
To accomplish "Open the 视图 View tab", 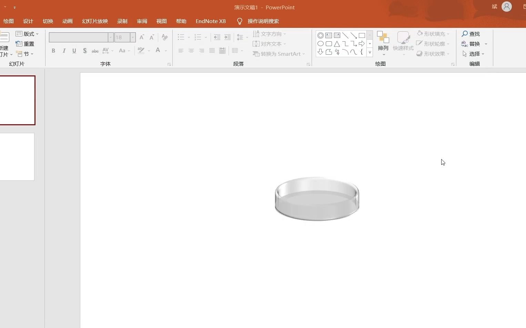I will click(162, 21).
